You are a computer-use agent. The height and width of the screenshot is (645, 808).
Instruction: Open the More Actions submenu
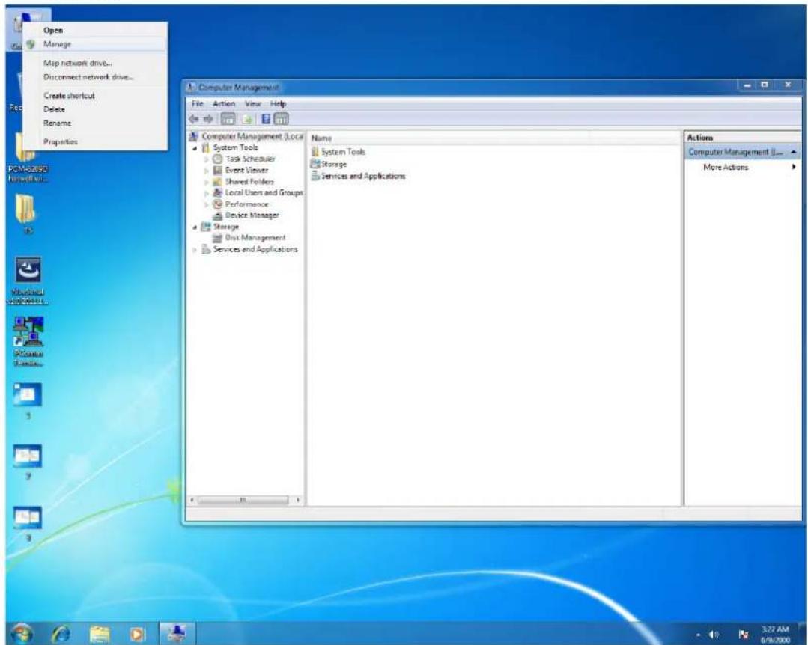point(743,168)
